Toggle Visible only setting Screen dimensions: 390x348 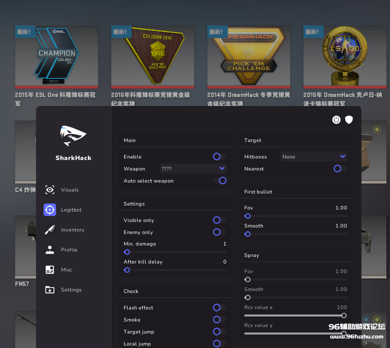coord(219,220)
